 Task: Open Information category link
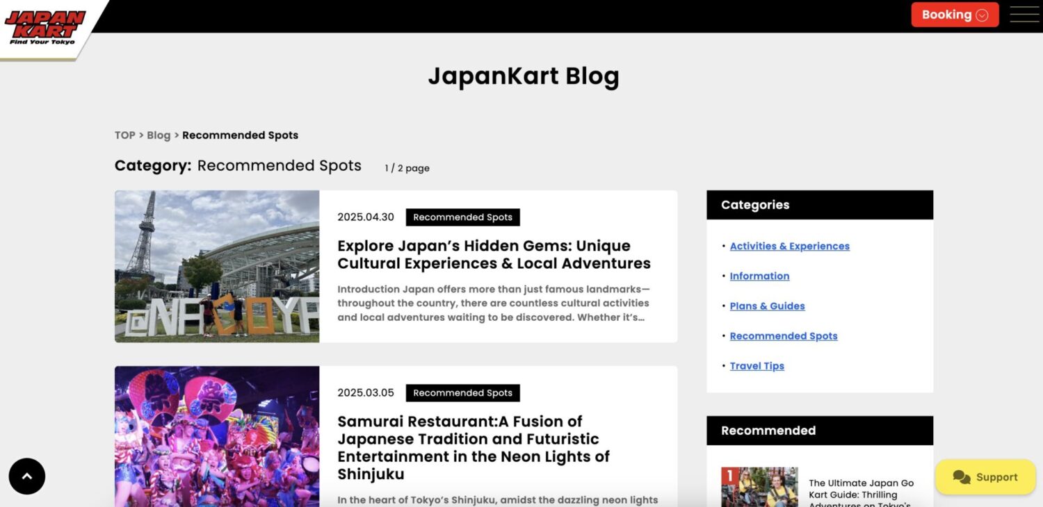(x=759, y=276)
